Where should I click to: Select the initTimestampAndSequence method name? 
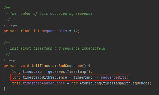point(57,66)
